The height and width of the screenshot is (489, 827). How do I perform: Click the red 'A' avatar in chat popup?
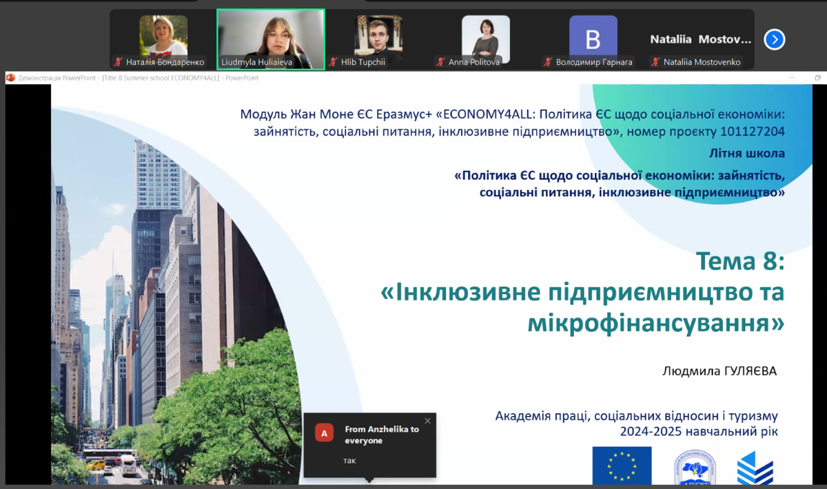click(x=324, y=433)
